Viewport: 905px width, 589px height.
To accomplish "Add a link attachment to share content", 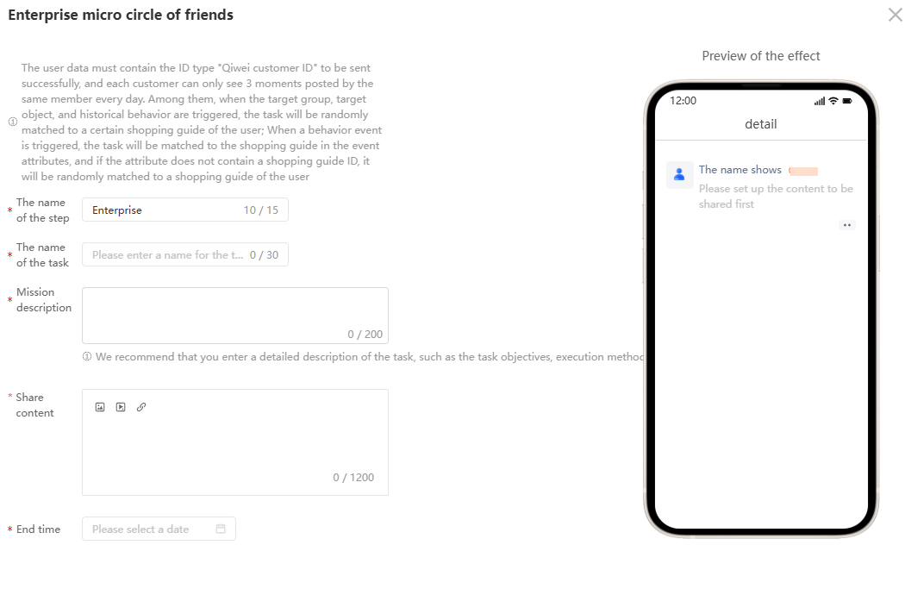I will click(141, 407).
